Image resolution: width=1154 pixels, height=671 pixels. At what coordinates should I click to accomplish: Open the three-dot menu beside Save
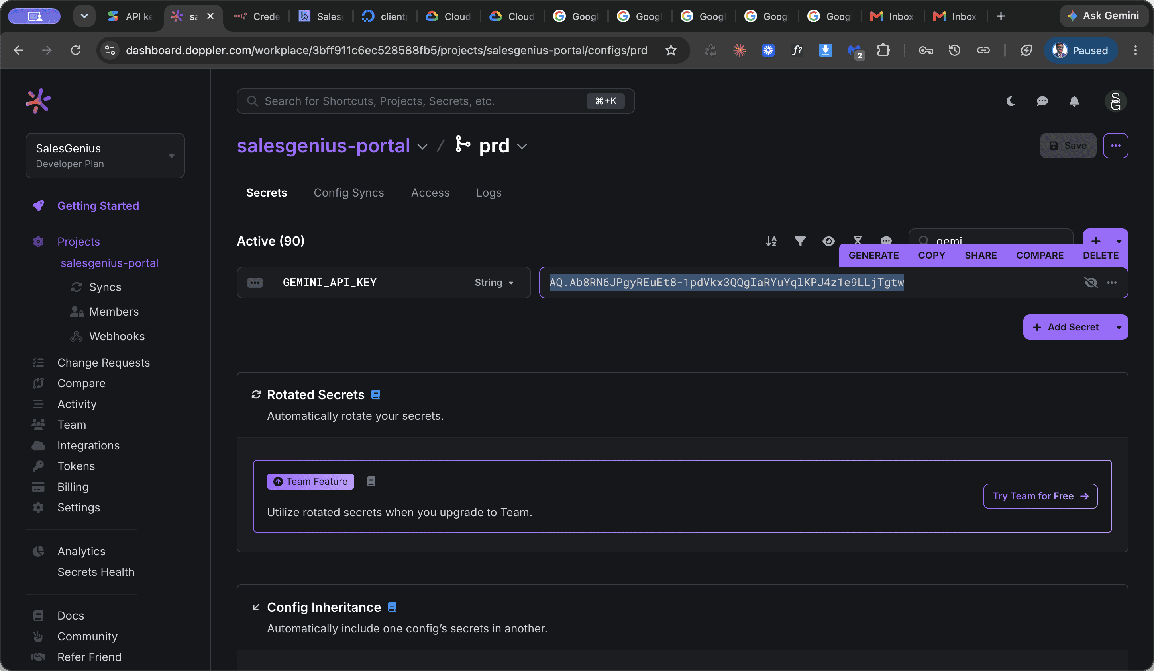1115,145
